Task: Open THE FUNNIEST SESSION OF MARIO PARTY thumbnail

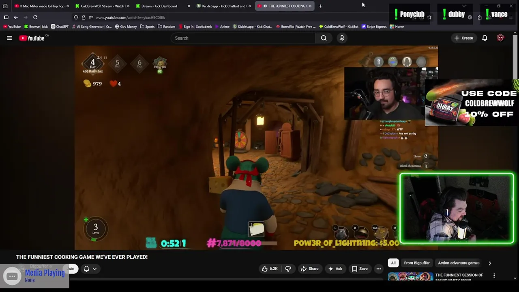Action: [410, 277]
